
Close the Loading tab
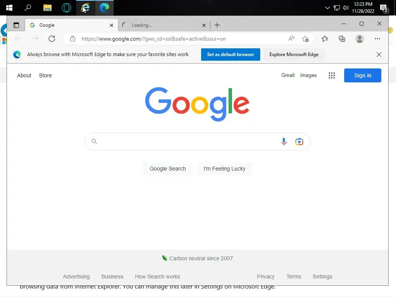tap(204, 25)
